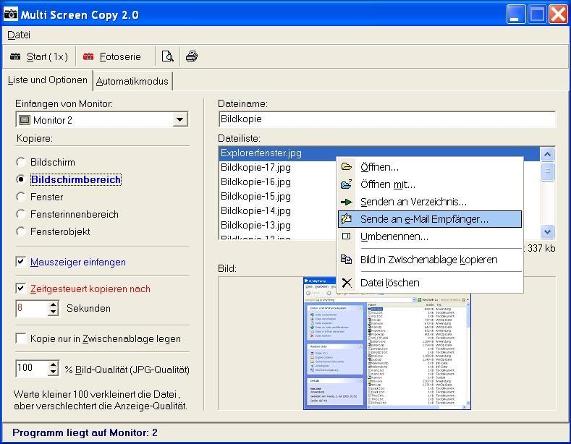Image resolution: width=571 pixels, height=444 pixels.
Task: Click the e-mail icon in context menu
Action: tap(347, 218)
